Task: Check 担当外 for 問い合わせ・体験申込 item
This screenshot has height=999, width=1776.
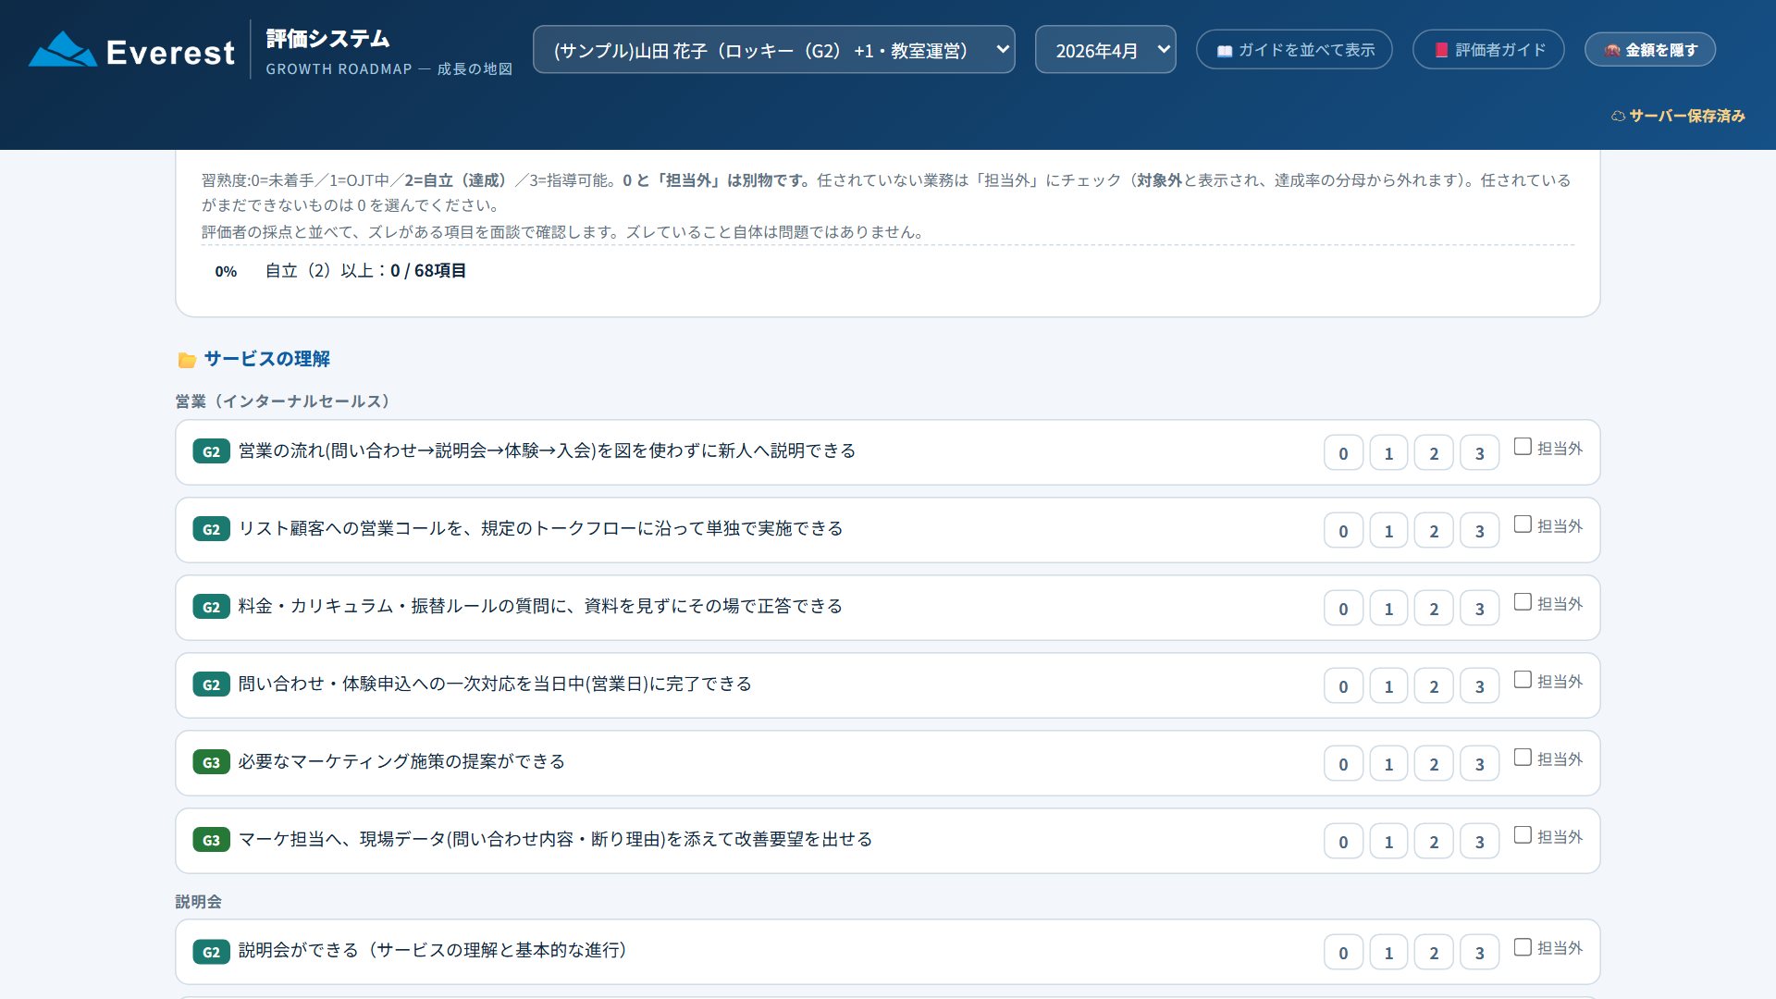Action: (x=1523, y=680)
